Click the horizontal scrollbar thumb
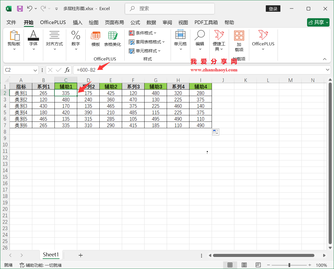 coord(264,255)
